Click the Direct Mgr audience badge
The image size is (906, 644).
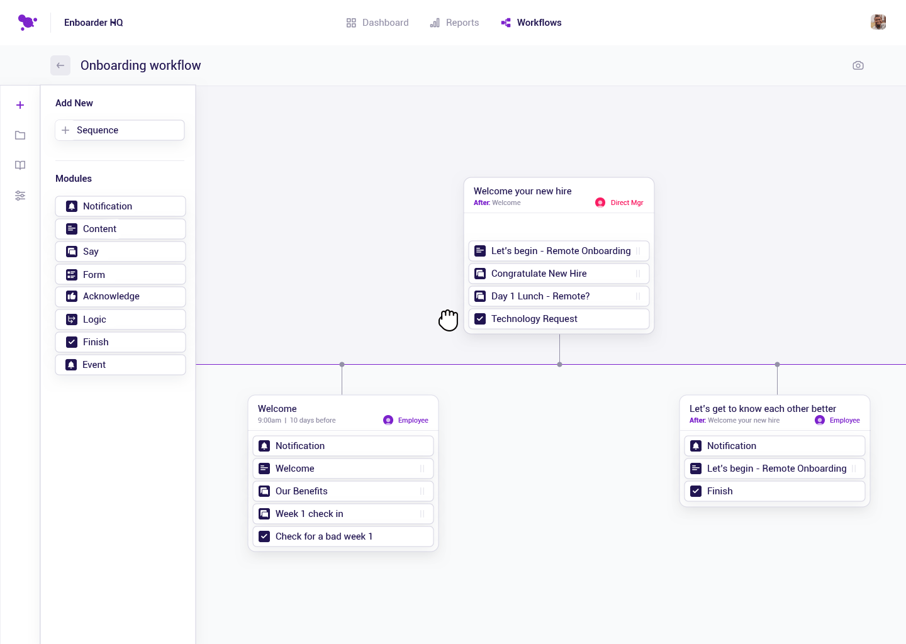(x=619, y=203)
